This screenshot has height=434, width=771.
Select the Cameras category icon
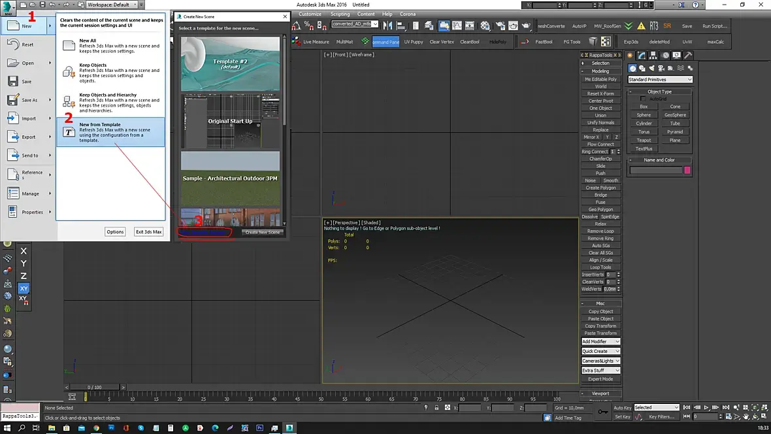[x=661, y=68]
